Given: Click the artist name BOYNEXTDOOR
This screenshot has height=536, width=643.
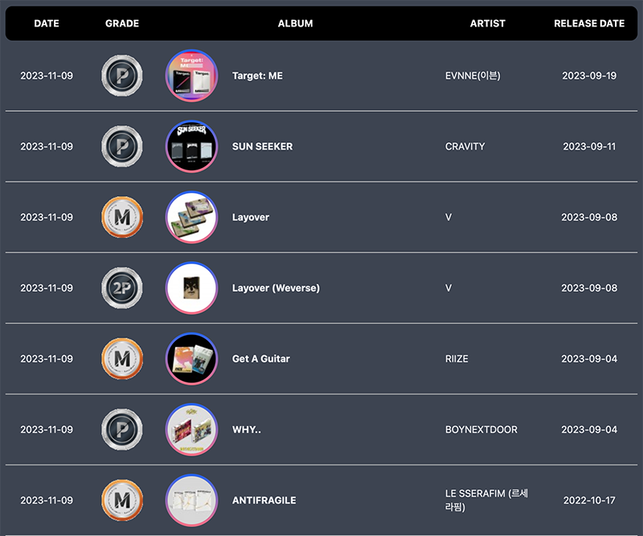Looking at the screenshot, I should coord(481,429).
